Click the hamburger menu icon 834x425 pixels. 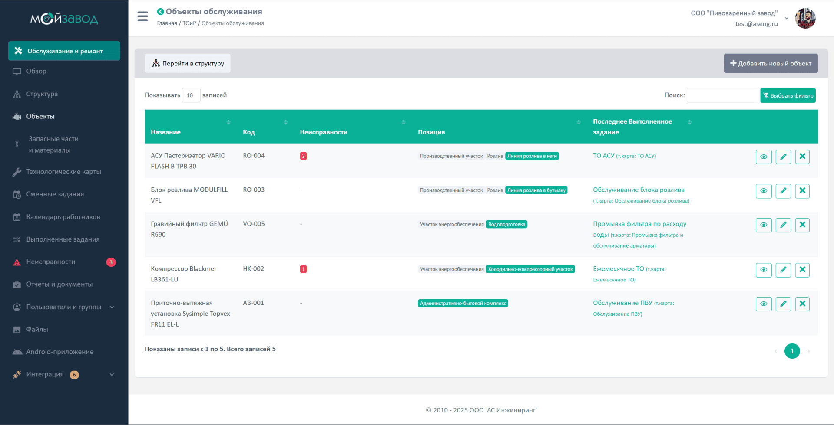coord(142,16)
